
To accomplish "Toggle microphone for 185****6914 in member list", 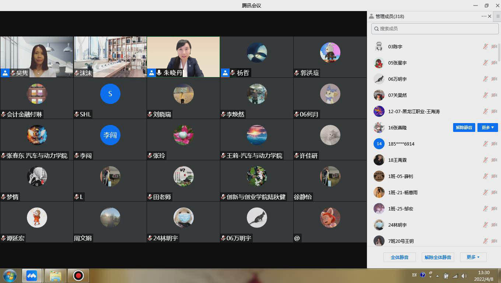I will (x=486, y=144).
